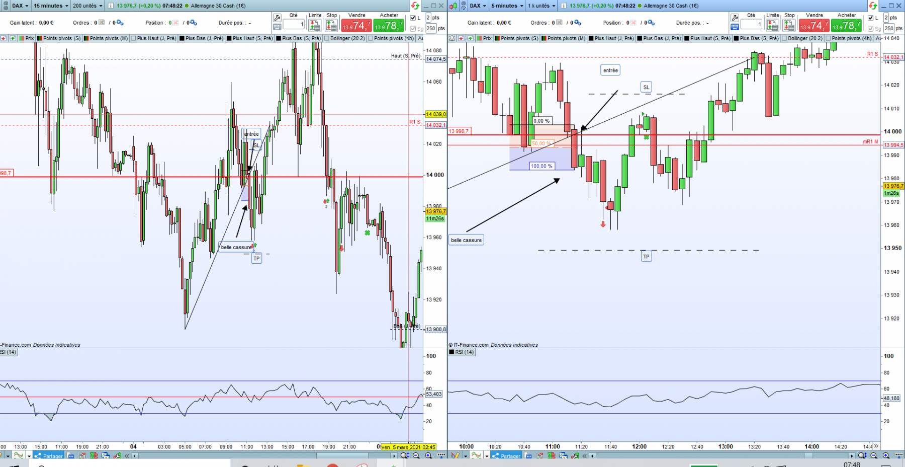905x467 pixels.
Task: Zoom in on the right chart
Action: click(886, 455)
